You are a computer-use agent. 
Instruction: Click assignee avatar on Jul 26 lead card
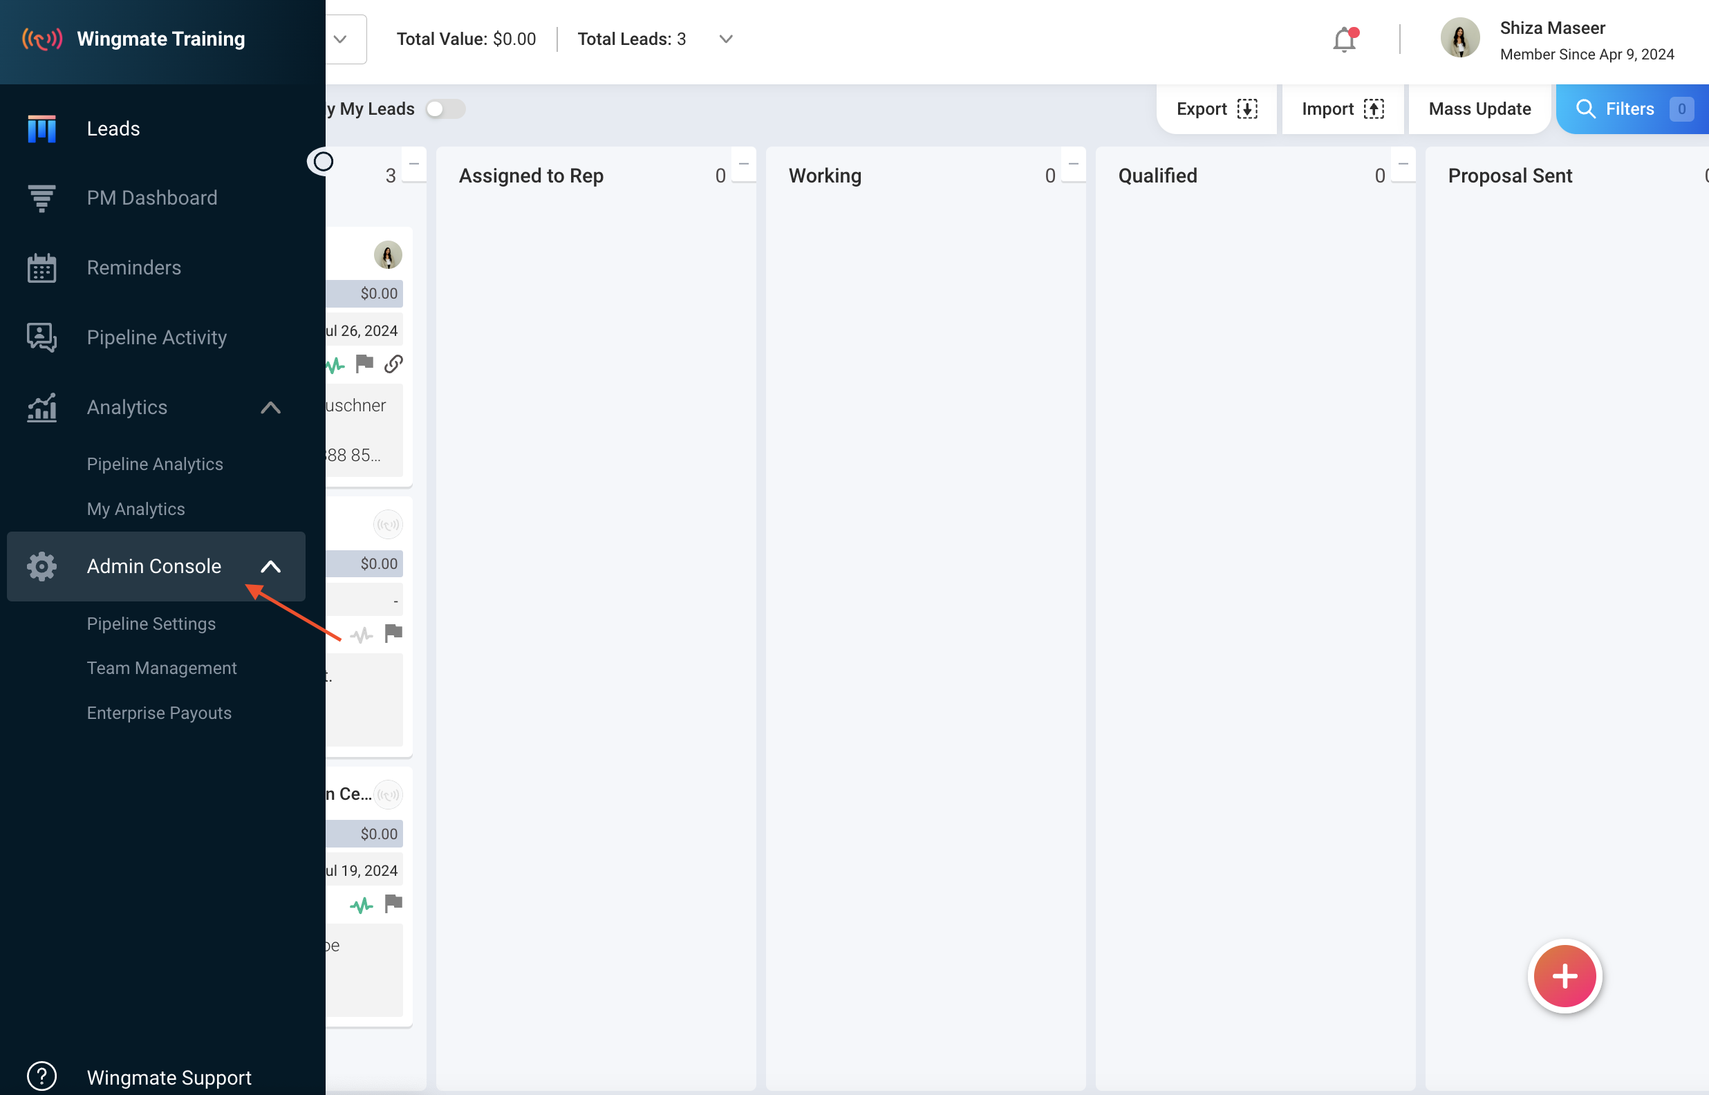pyautogui.click(x=388, y=254)
